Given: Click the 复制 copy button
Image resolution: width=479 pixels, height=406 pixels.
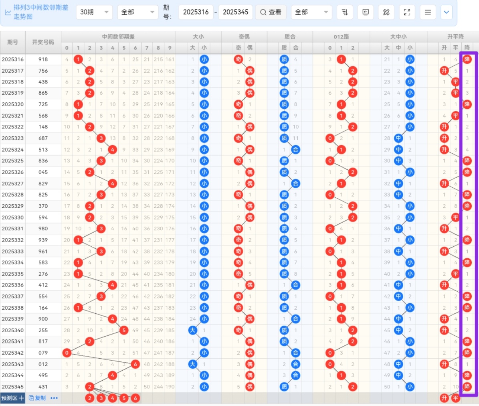Looking at the screenshot, I should [x=37, y=398].
